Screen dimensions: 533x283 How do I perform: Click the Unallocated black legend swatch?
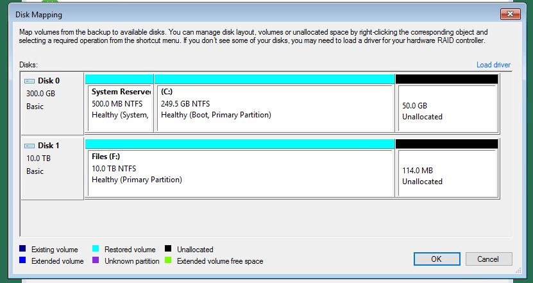pyautogui.click(x=168, y=248)
